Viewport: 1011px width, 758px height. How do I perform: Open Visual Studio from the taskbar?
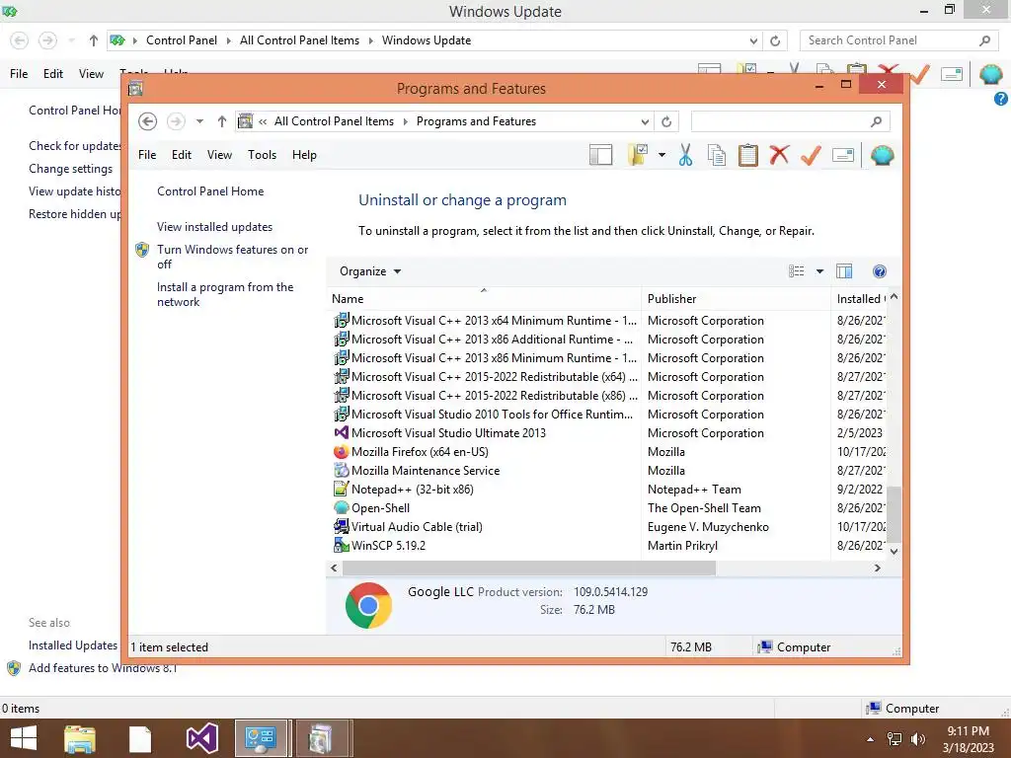pyautogui.click(x=201, y=738)
